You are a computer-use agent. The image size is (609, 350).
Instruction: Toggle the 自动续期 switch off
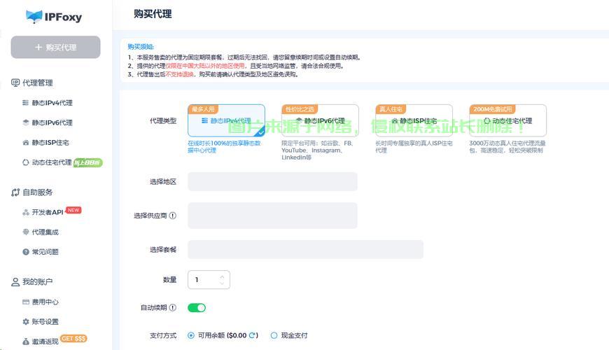pos(197,307)
